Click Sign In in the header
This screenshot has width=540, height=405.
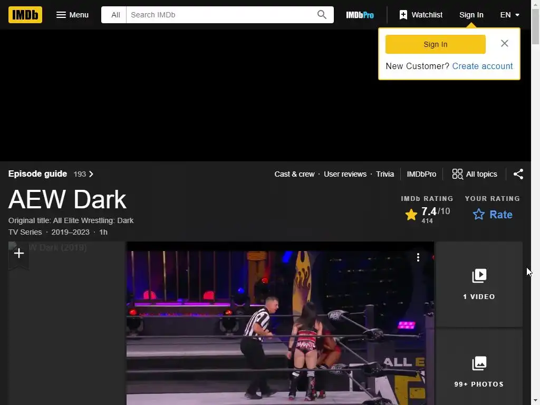pyautogui.click(x=471, y=15)
